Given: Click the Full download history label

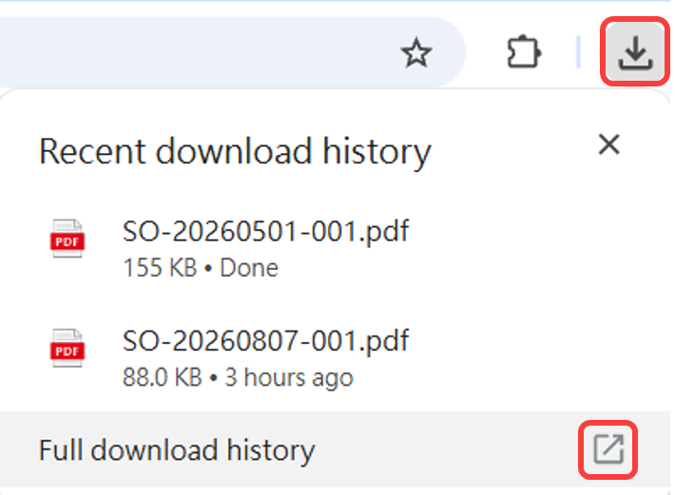Looking at the screenshot, I should pos(177,450).
